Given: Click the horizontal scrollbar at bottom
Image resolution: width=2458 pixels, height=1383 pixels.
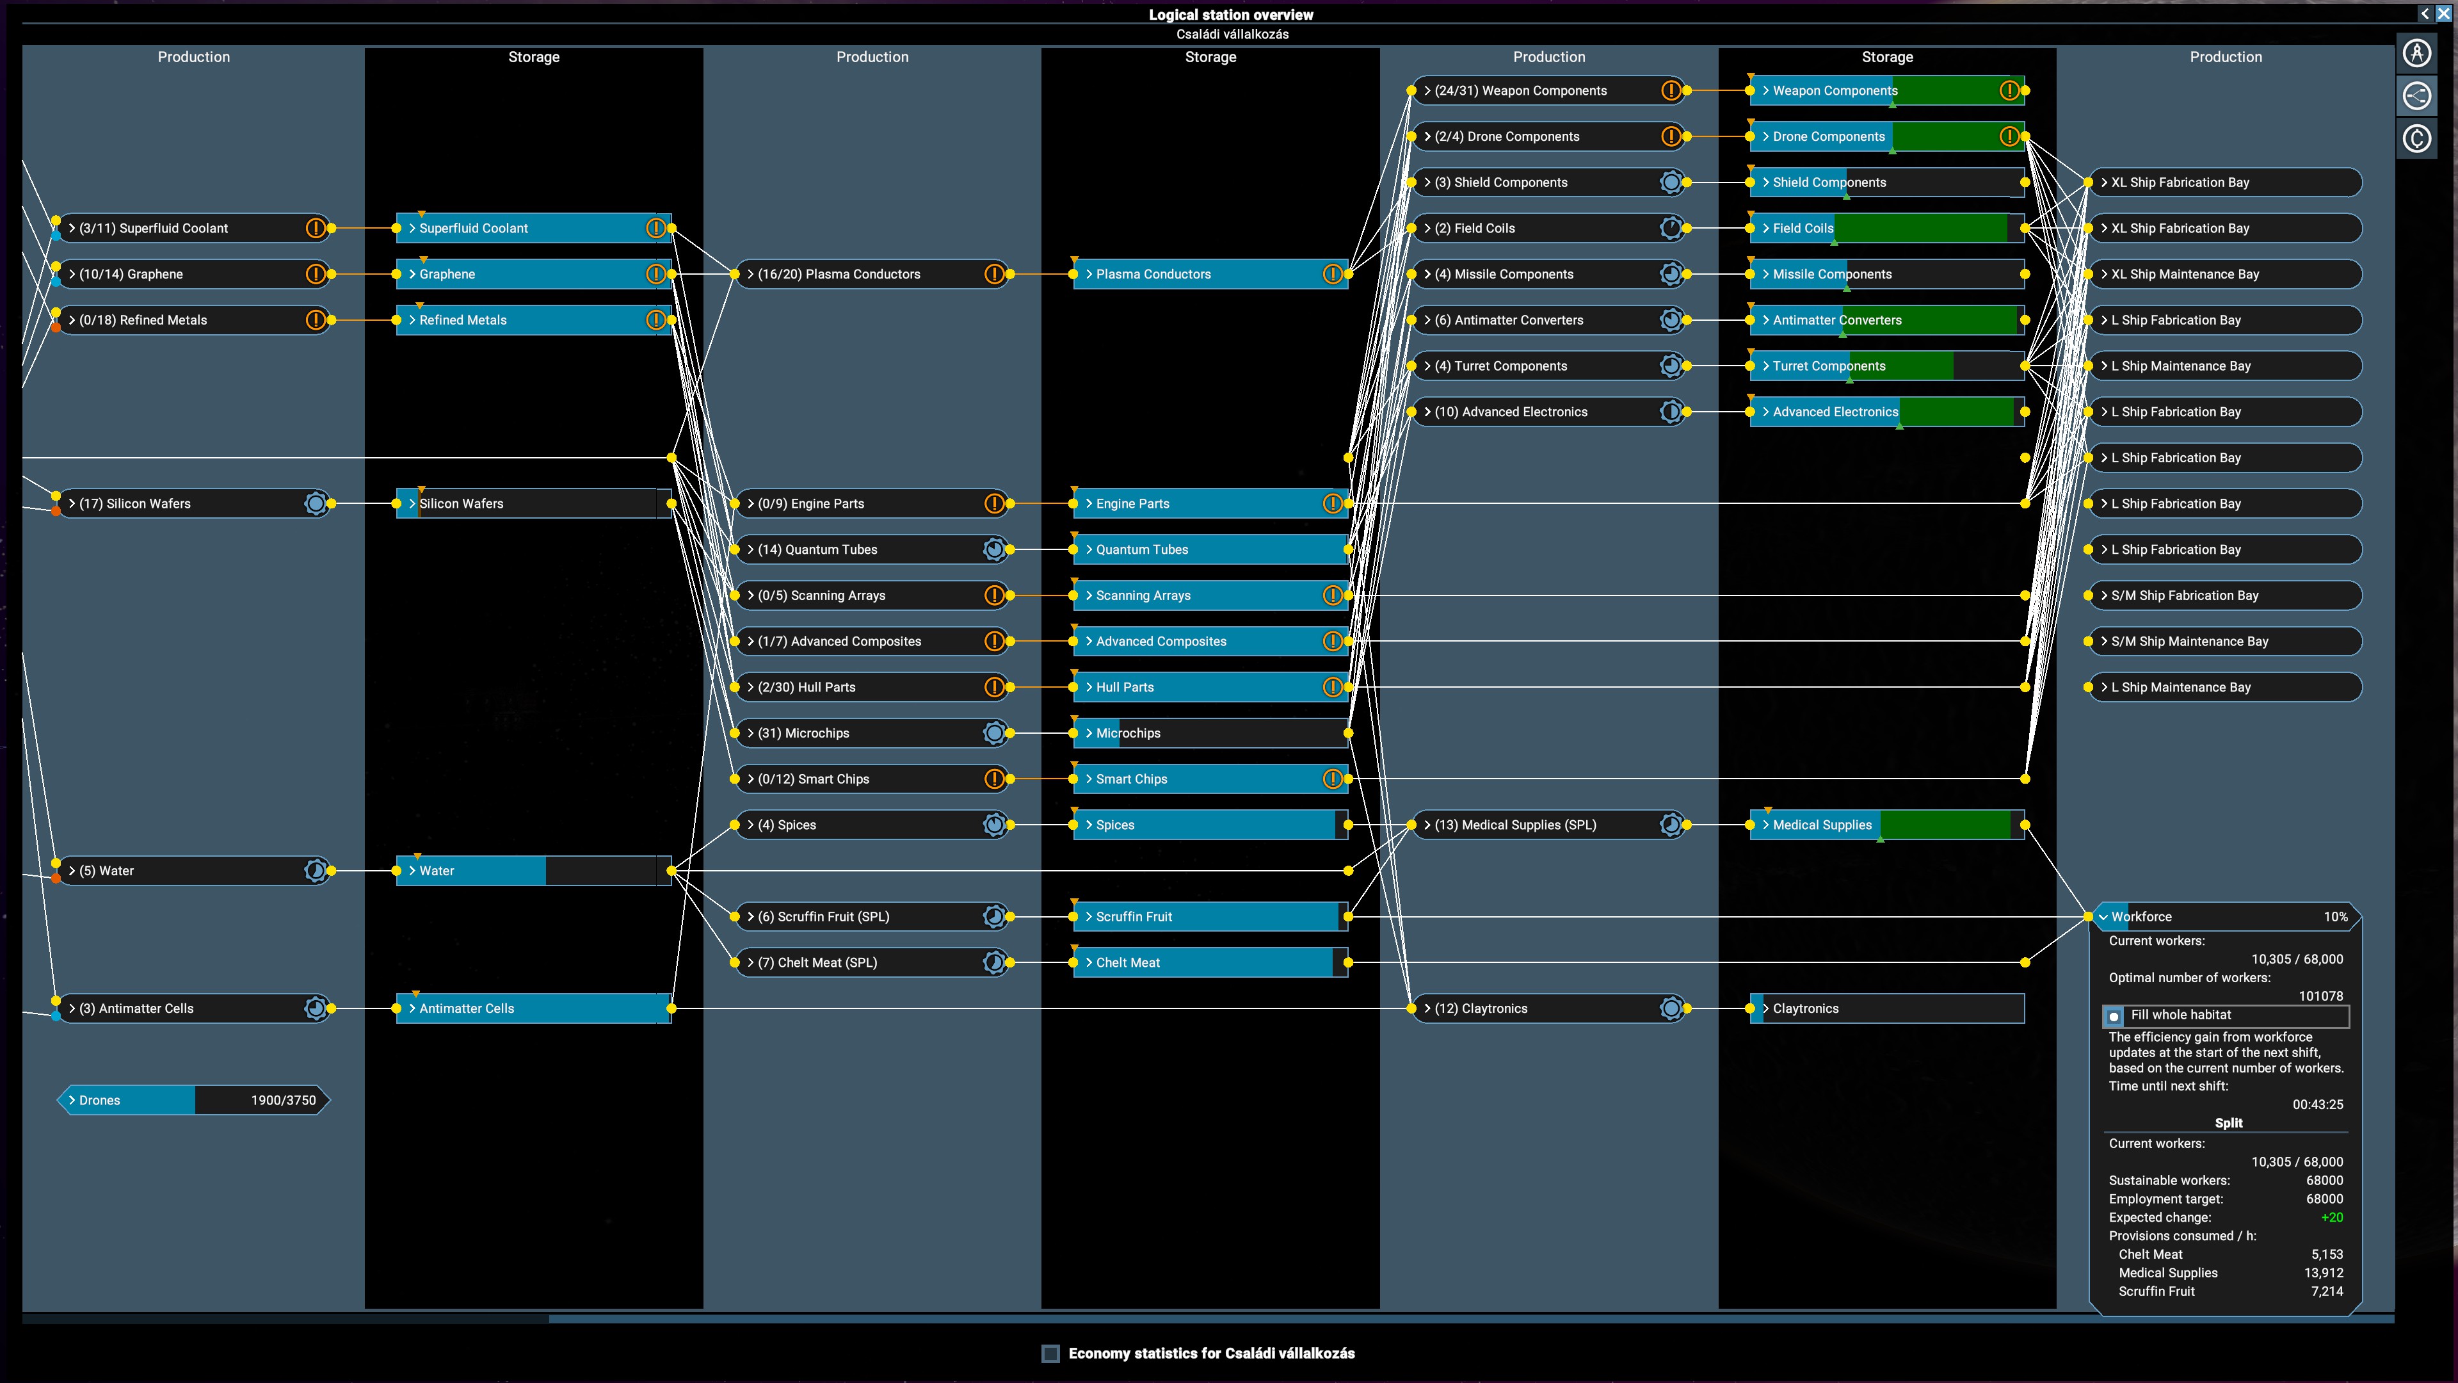Looking at the screenshot, I should [x=1470, y=1319].
